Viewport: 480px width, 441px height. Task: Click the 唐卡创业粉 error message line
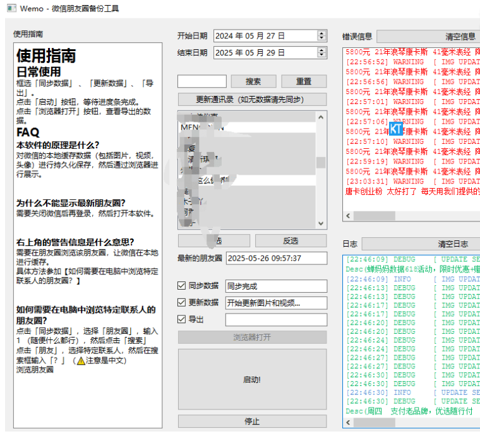point(412,191)
